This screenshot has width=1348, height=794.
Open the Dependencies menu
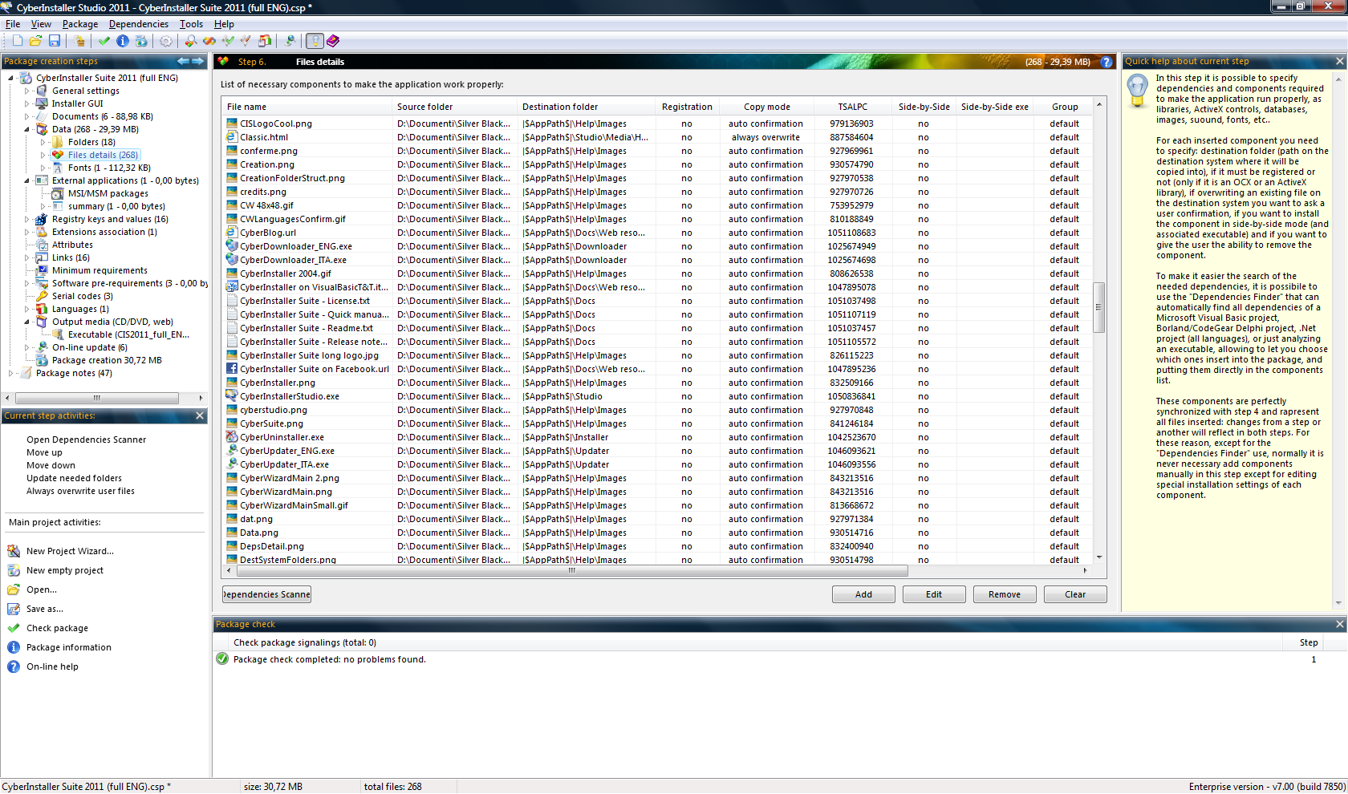tap(139, 24)
